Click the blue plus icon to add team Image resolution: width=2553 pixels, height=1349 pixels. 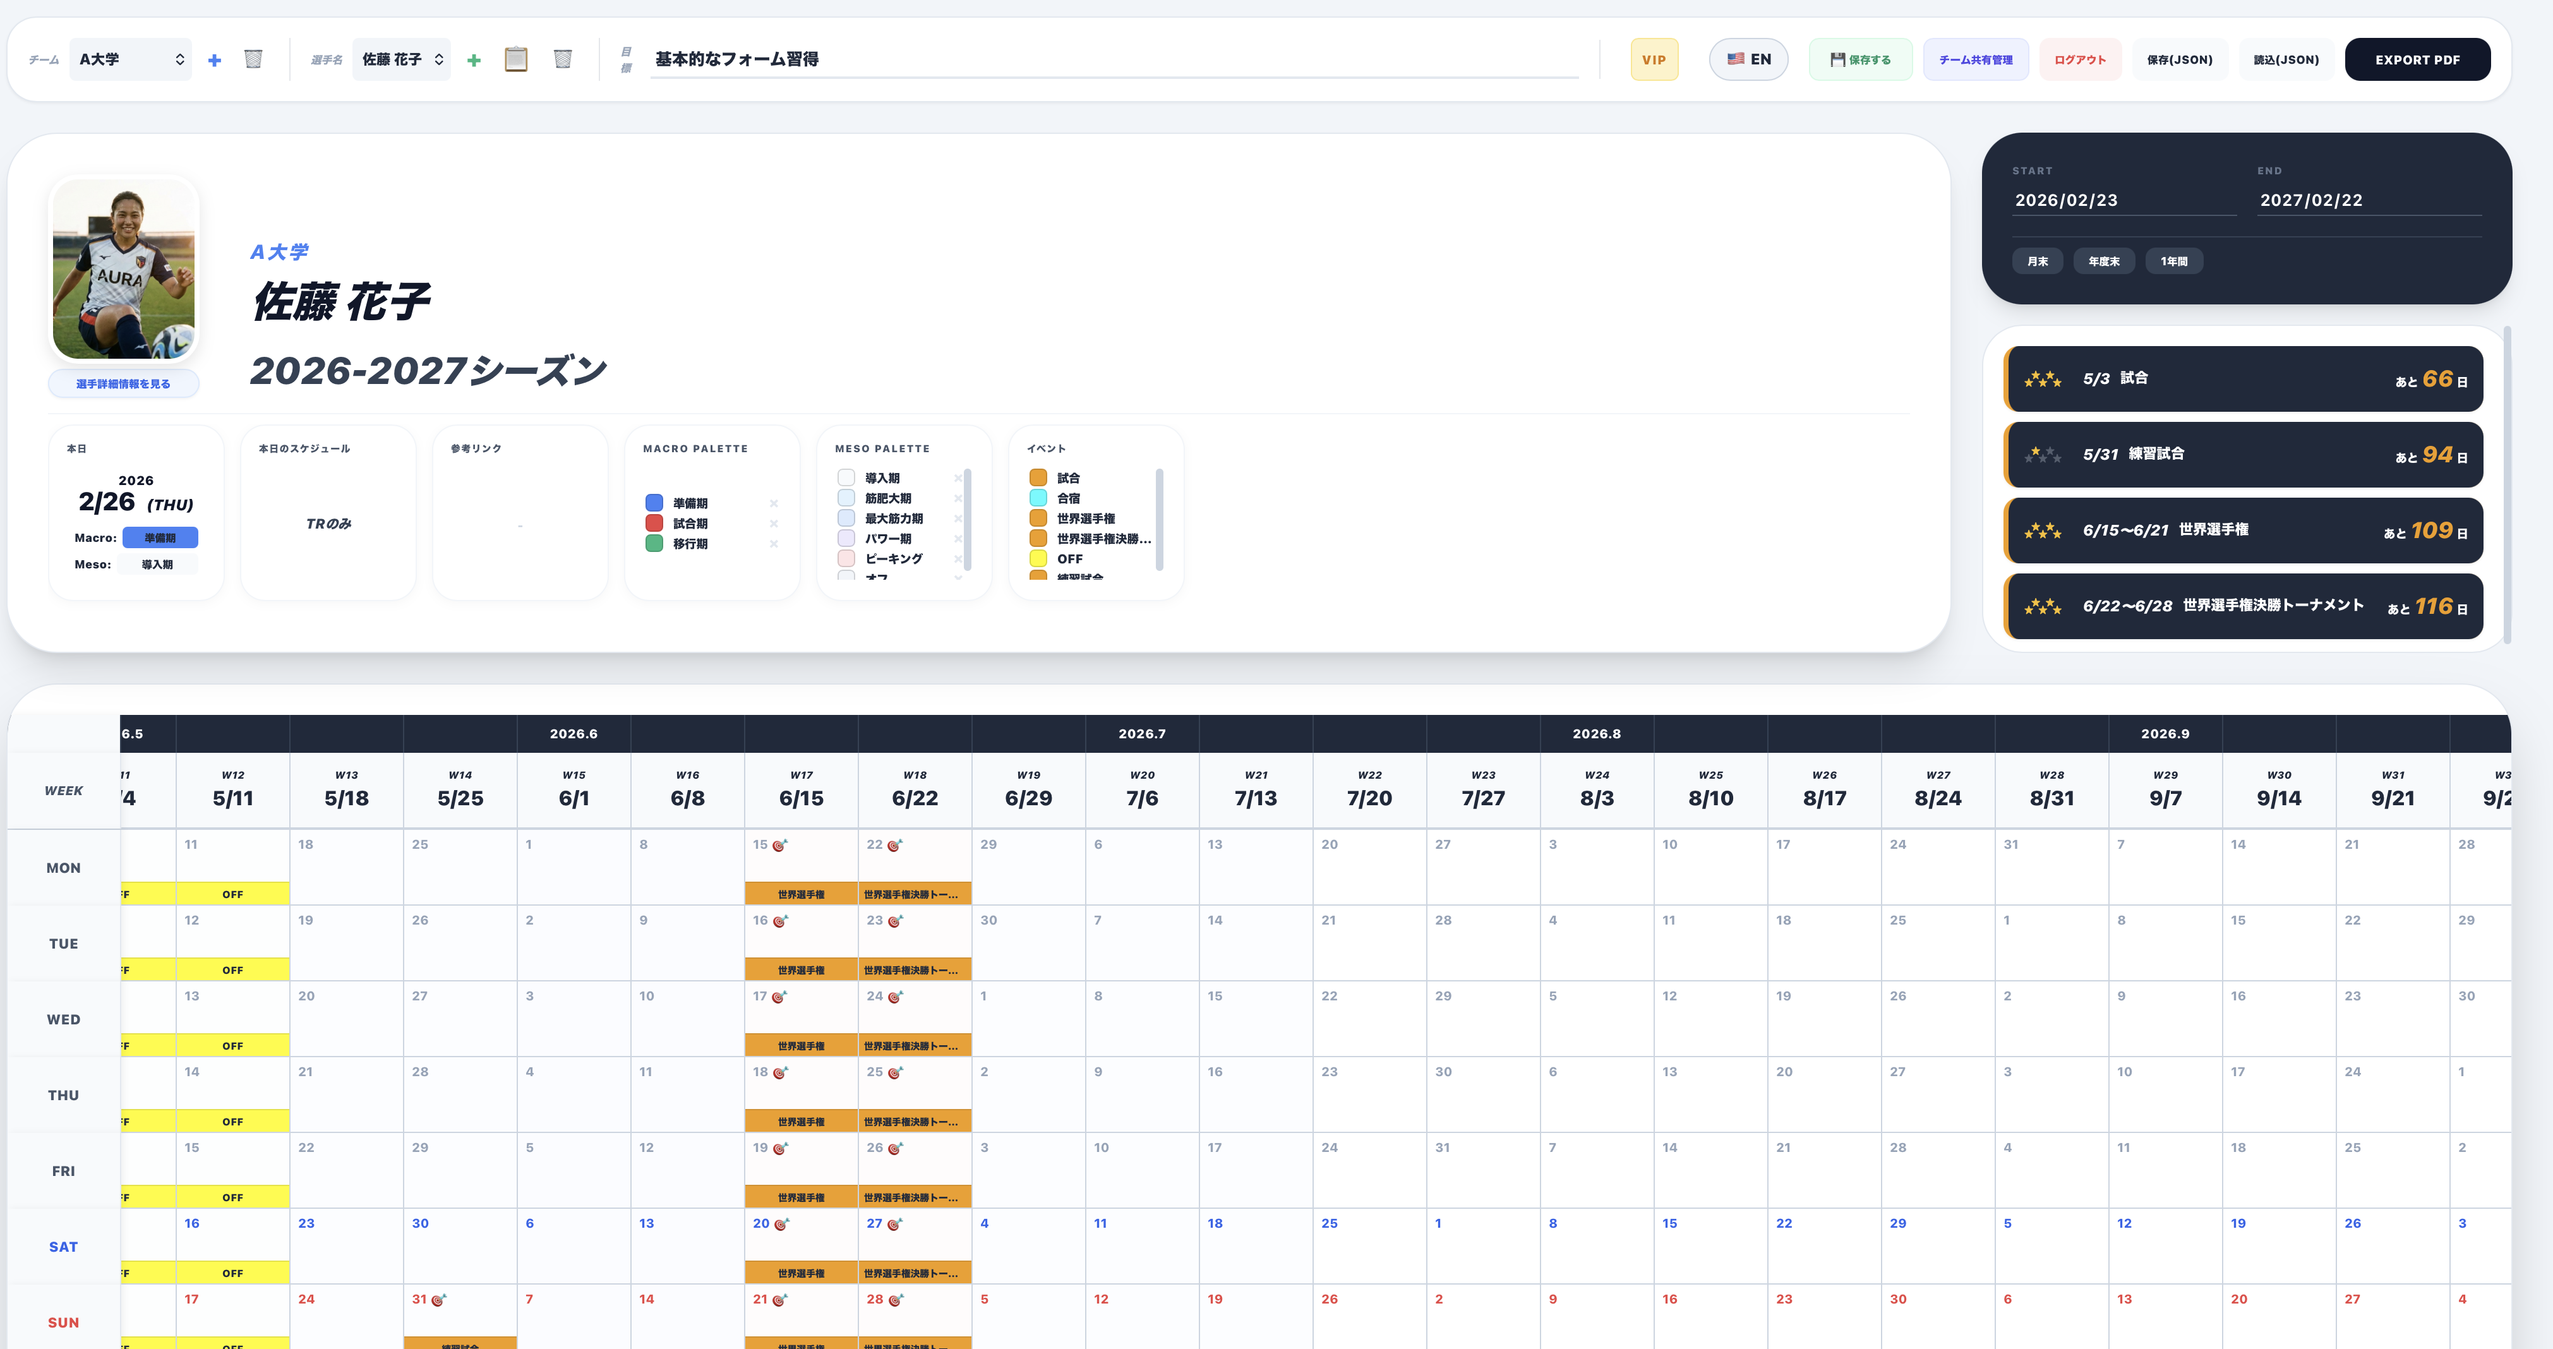tap(214, 61)
